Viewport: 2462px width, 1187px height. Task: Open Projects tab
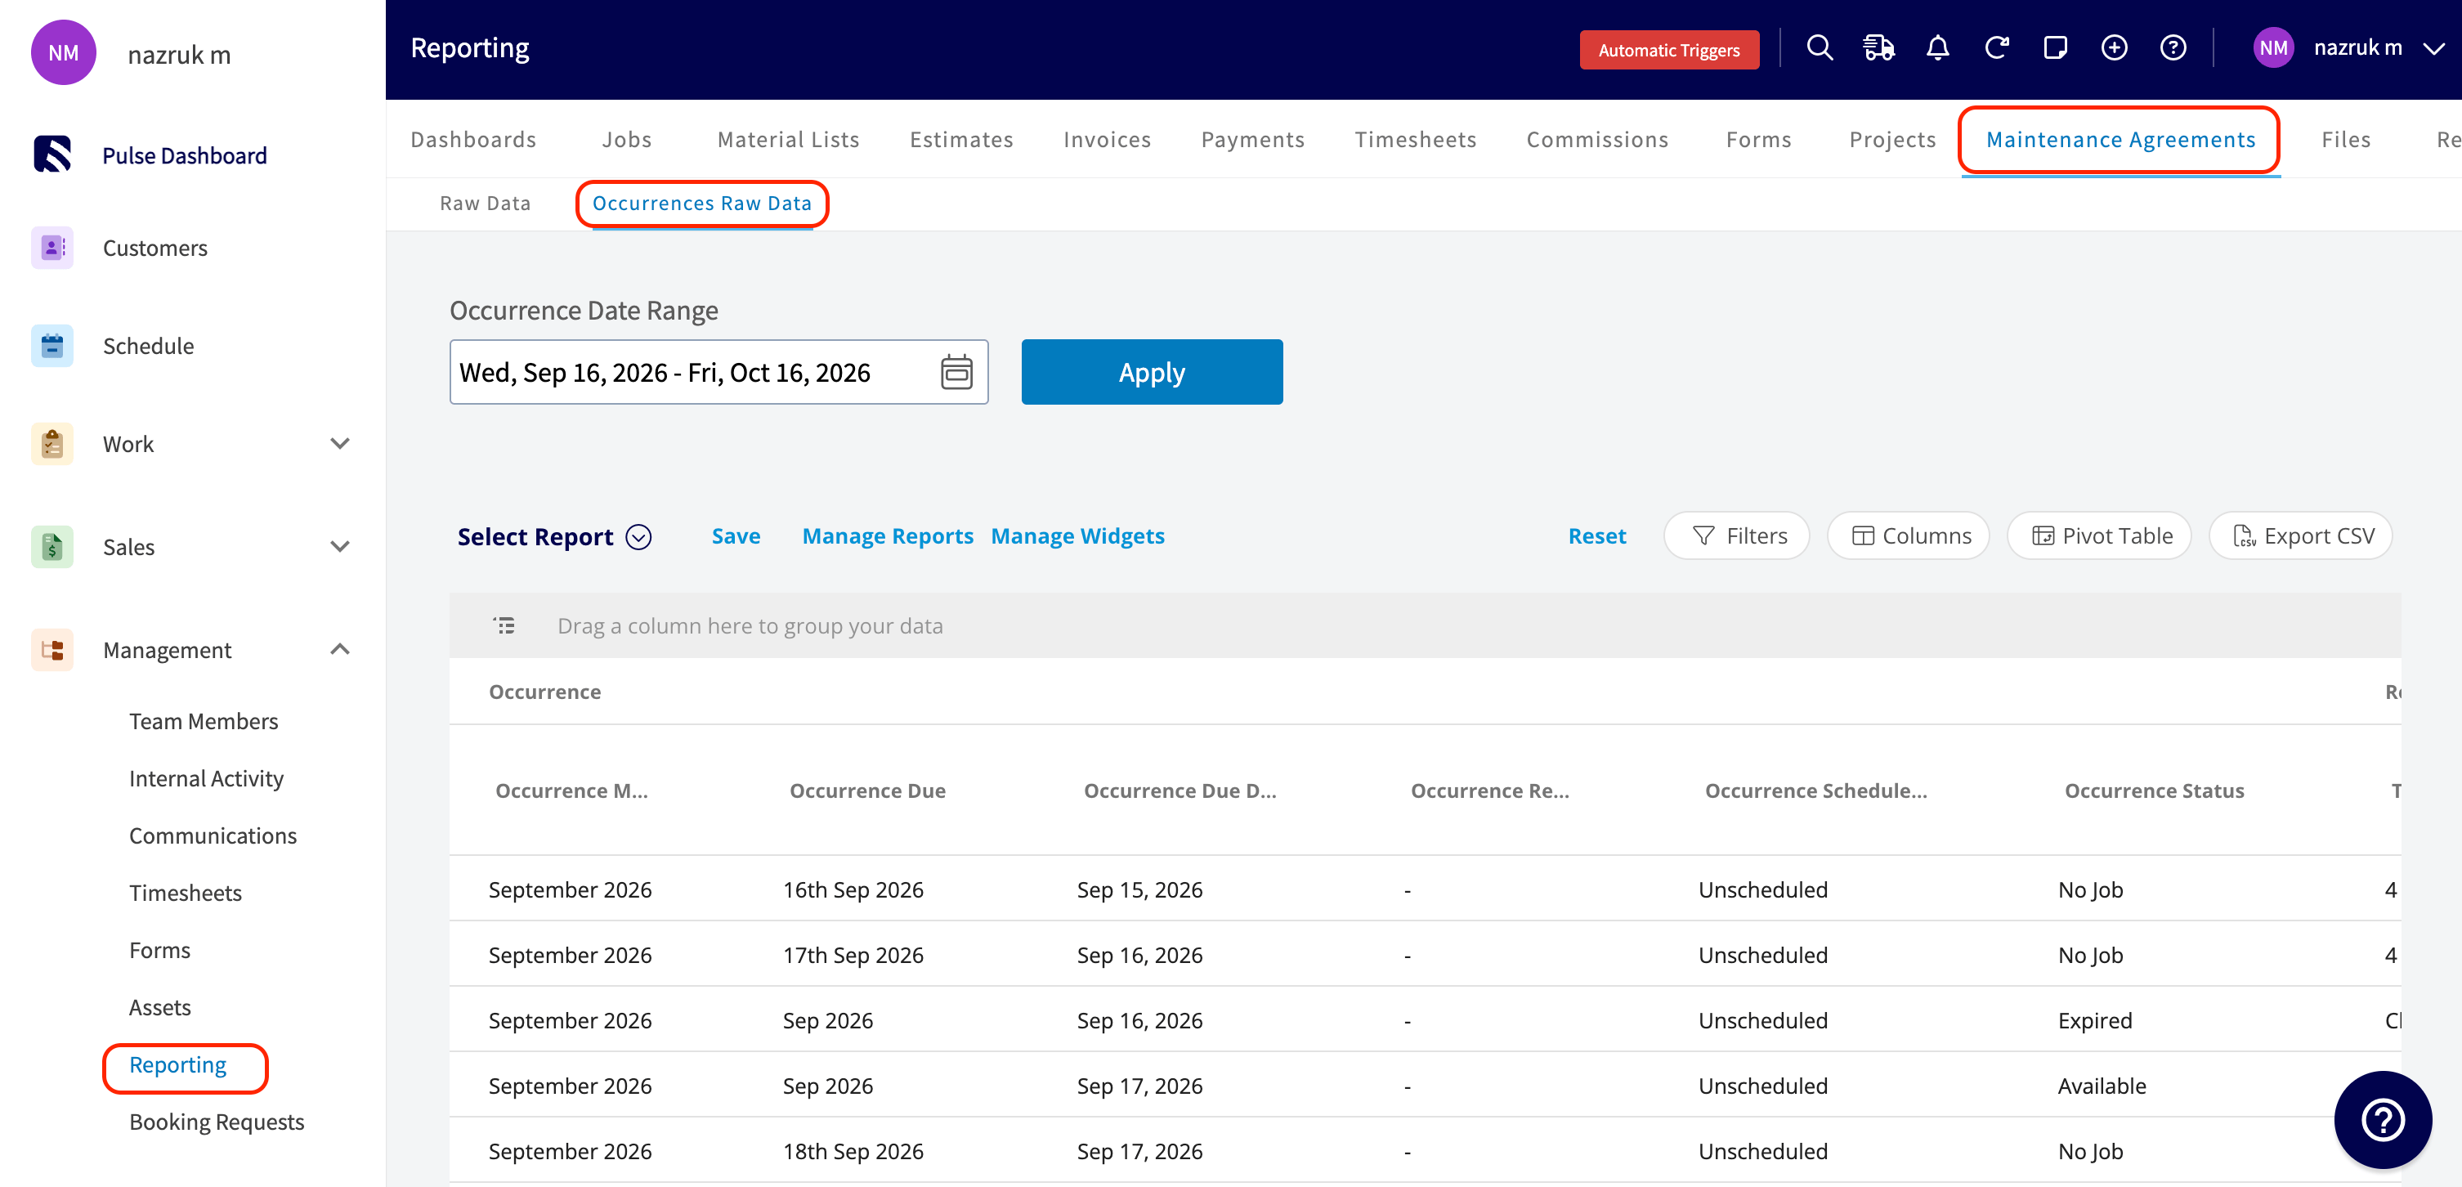point(1892,140)
